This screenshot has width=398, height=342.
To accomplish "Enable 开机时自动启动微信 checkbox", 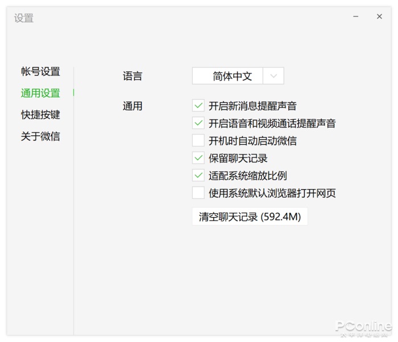I will point(198,140).
